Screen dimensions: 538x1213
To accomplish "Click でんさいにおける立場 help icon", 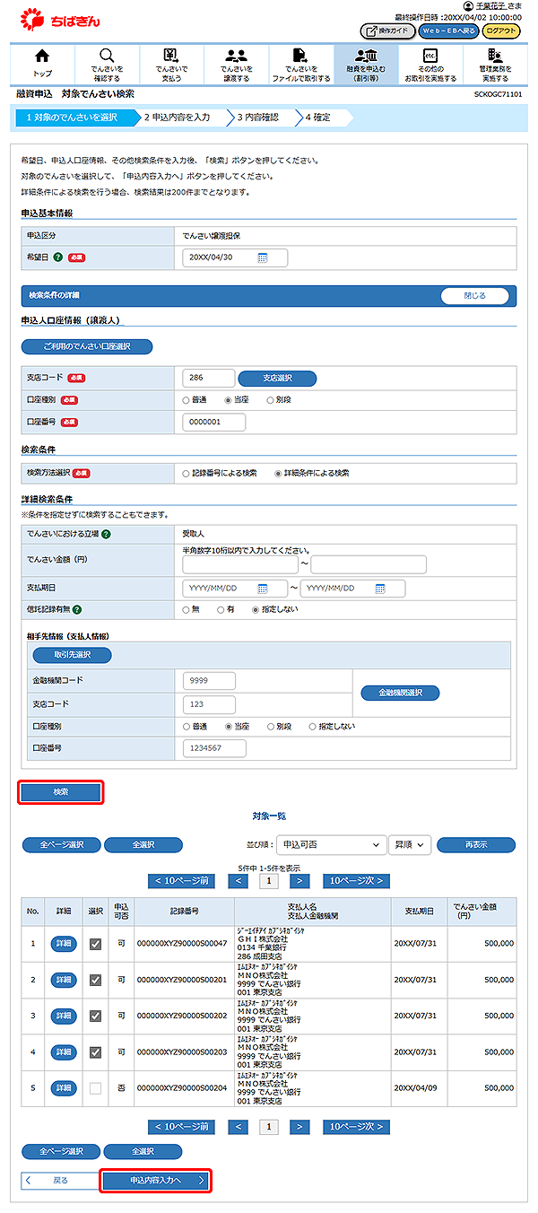I will (x=107, y=535).
